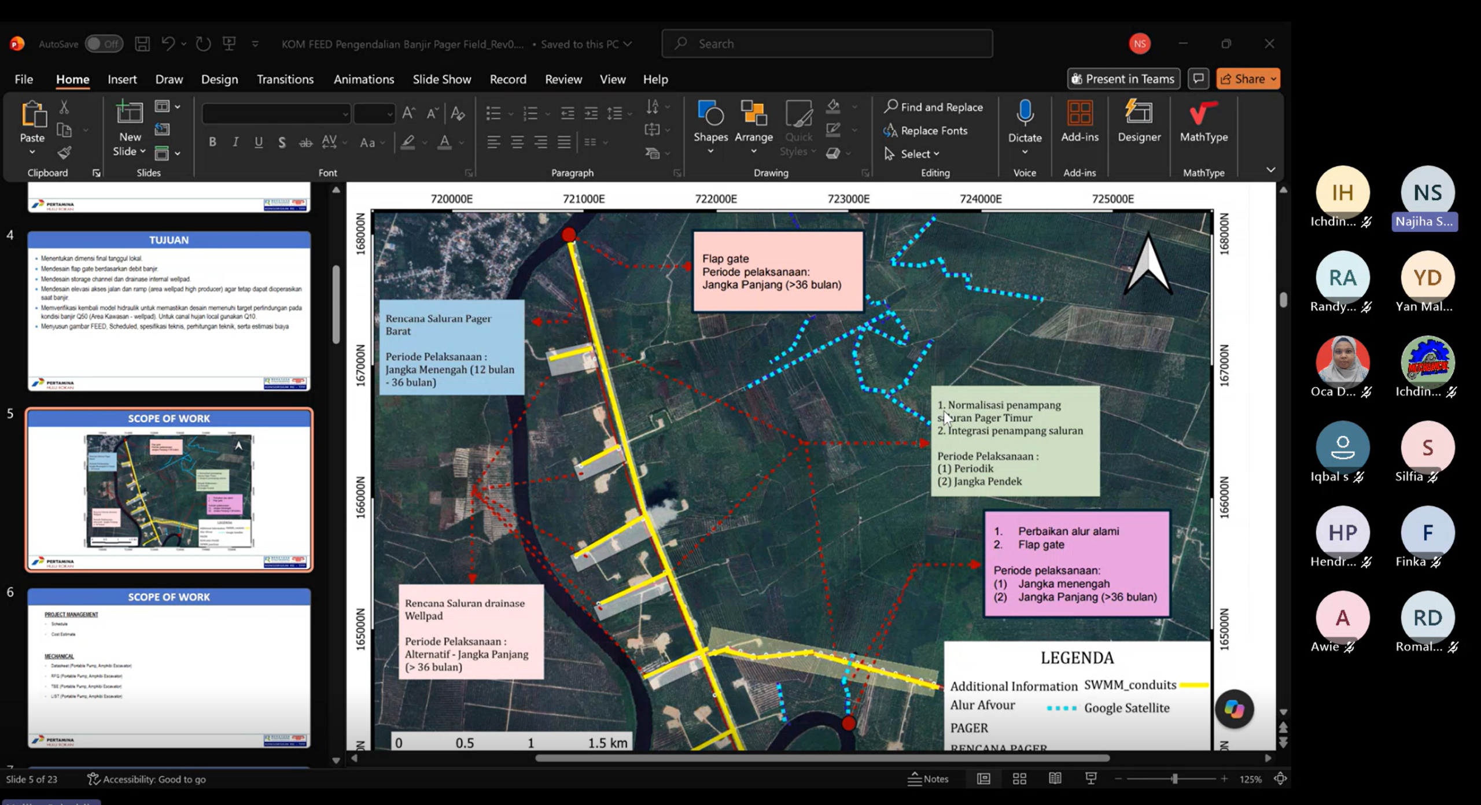Image resolution: width=1481 pixels, height=805 pixels.
Task: Toggle Bold formatting
Action: 212,142
